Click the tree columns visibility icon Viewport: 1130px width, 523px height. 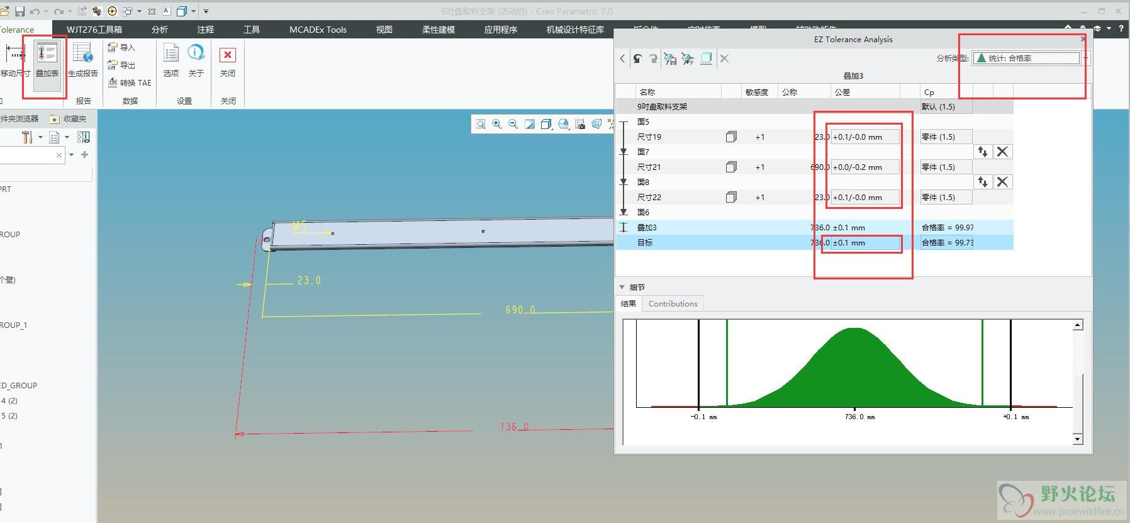click(x=83, y=137)
